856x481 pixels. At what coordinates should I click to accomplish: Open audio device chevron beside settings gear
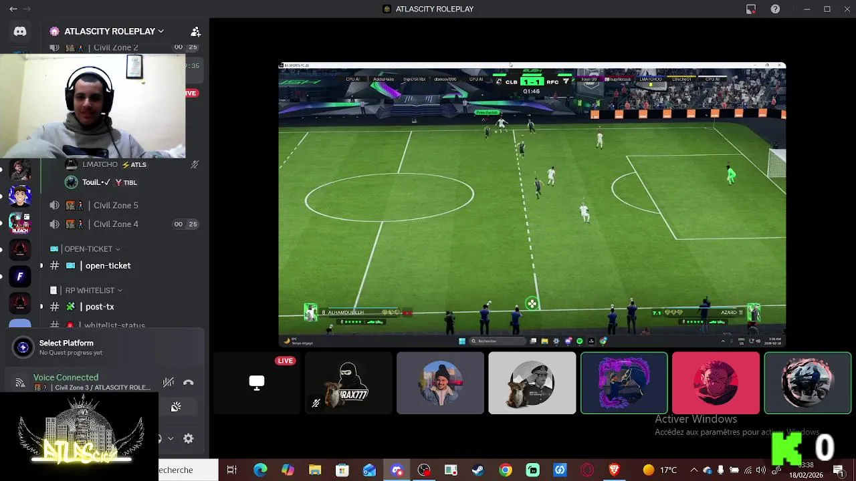click(x=171, y=438)
